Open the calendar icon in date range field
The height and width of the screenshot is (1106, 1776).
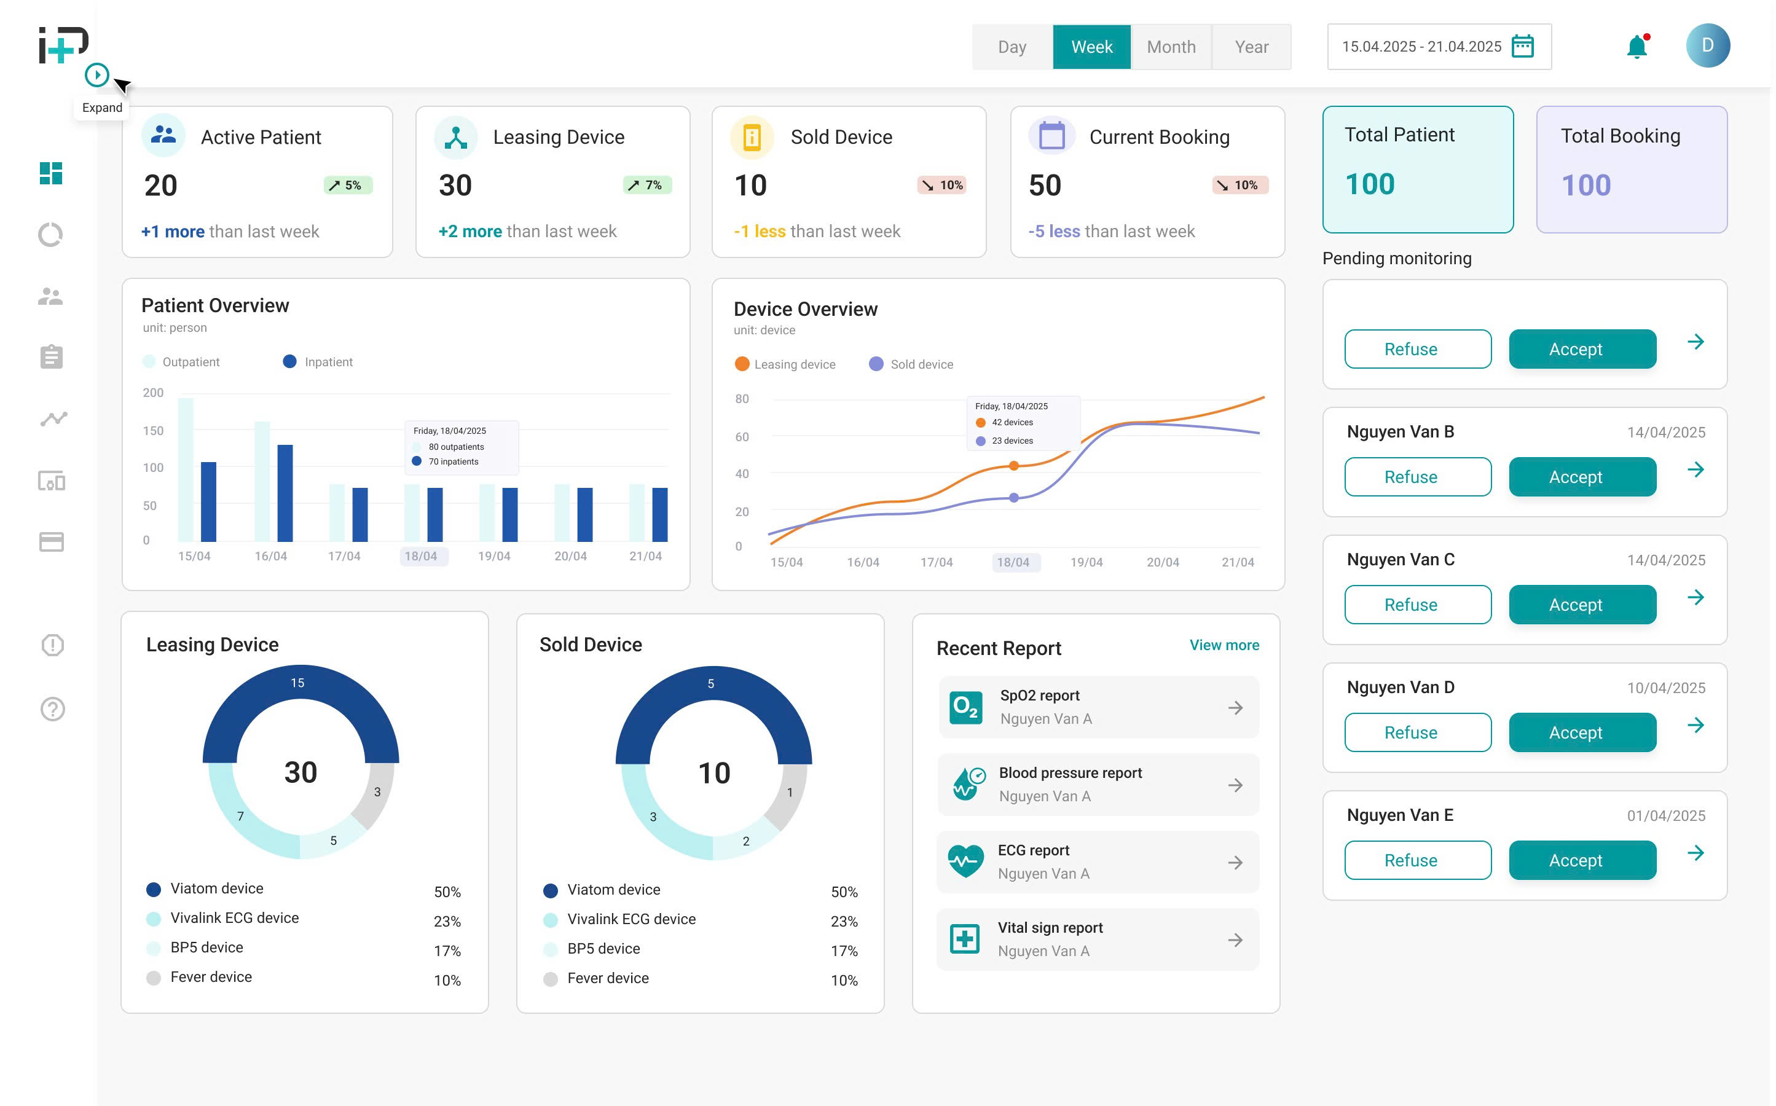[1522, 46]
